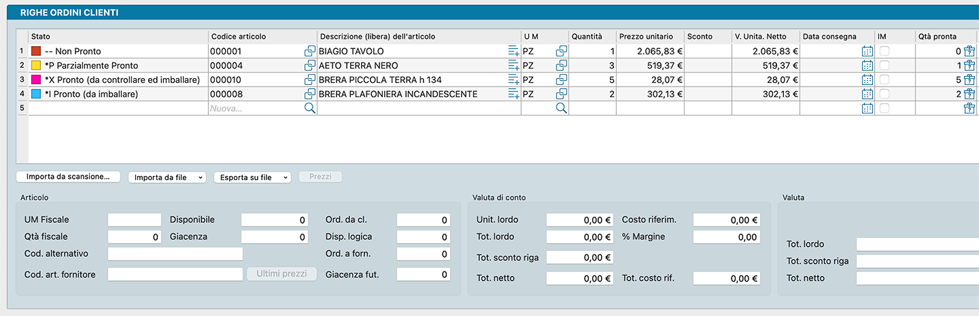
Task: Click U M search magnifier in row 5
Action: [x=561, y=108]
